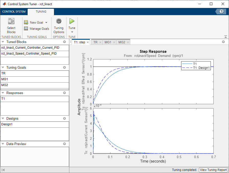Open Tuning Options gear
Image resolution: width=229 pixels, height=173 pixels.
[x=59, y=21]
